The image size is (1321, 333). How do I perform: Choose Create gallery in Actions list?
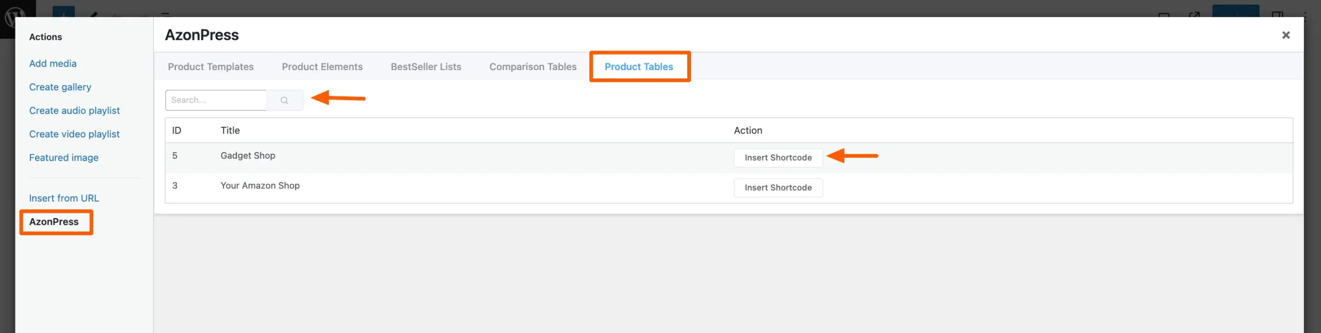60,87
